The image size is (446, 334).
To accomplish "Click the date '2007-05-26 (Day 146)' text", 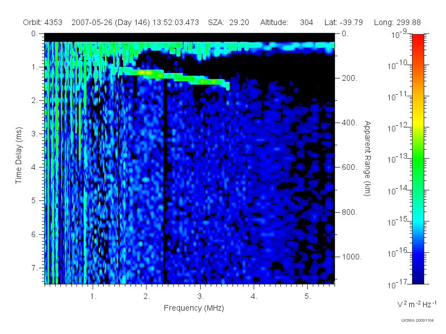I will [x=110, y=22].
